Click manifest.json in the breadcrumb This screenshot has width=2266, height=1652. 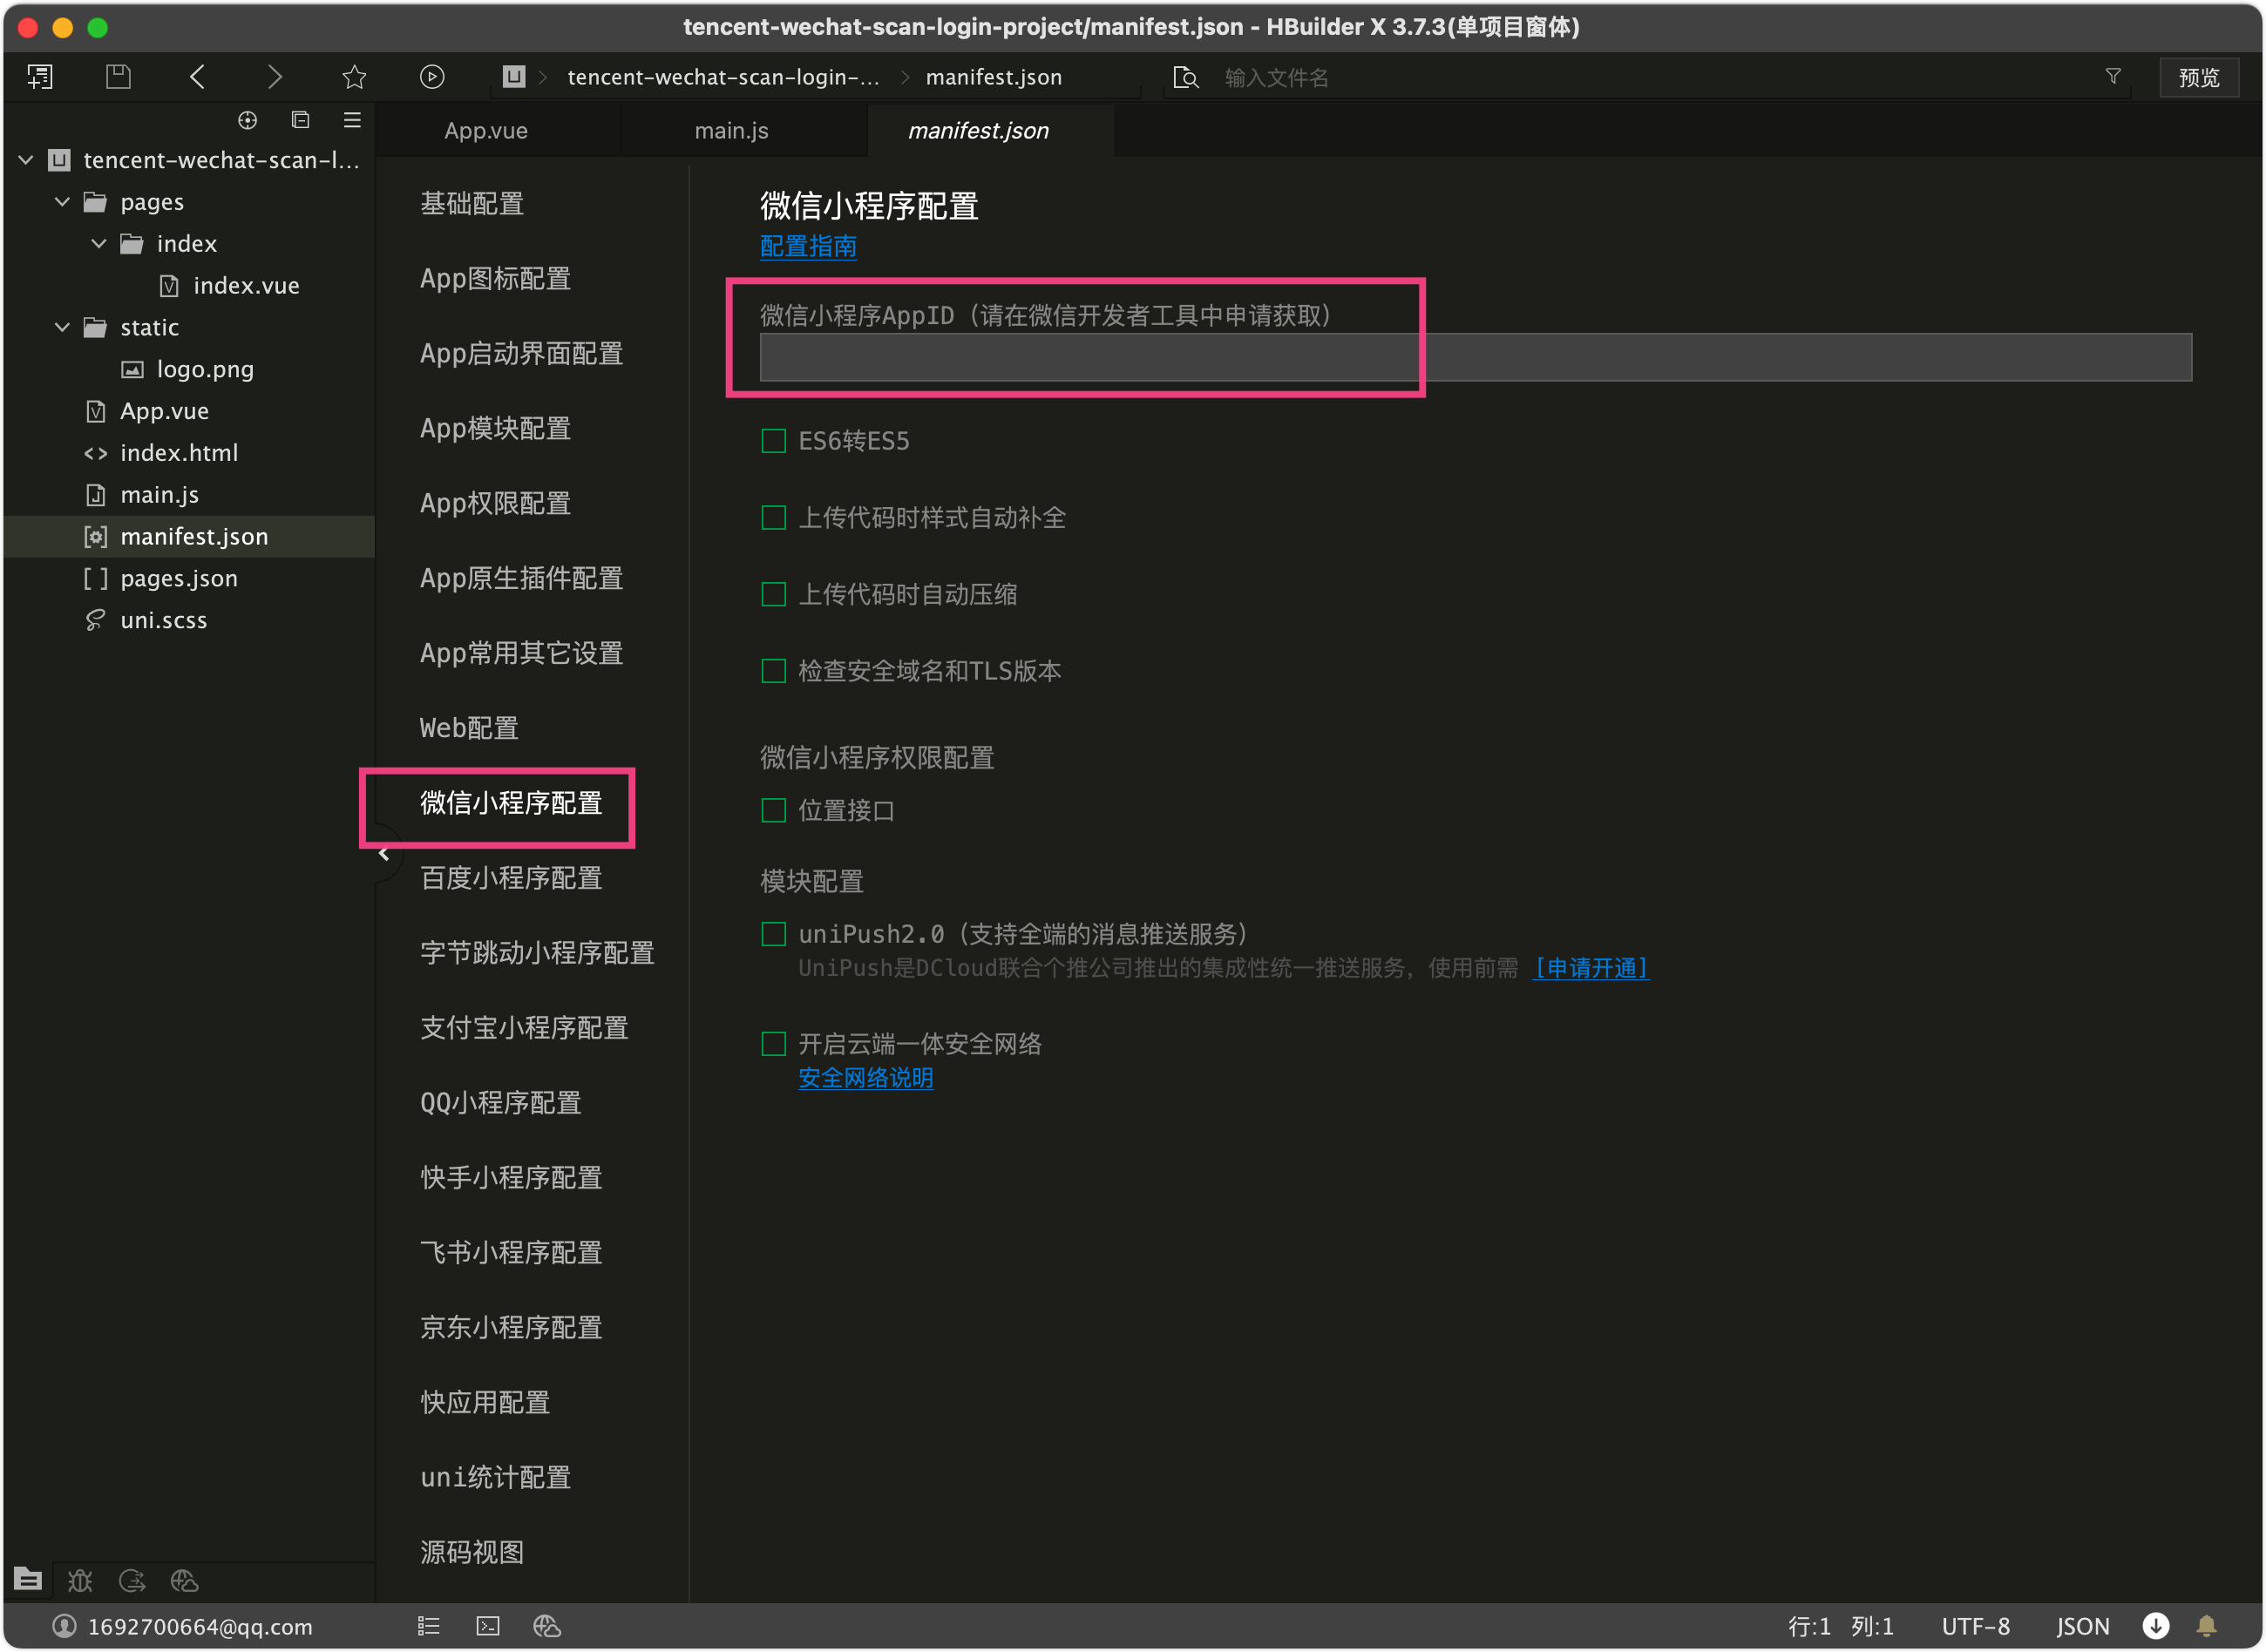click(993, 77)
